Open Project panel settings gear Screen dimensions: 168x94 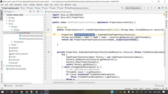[x=38, y=11]
